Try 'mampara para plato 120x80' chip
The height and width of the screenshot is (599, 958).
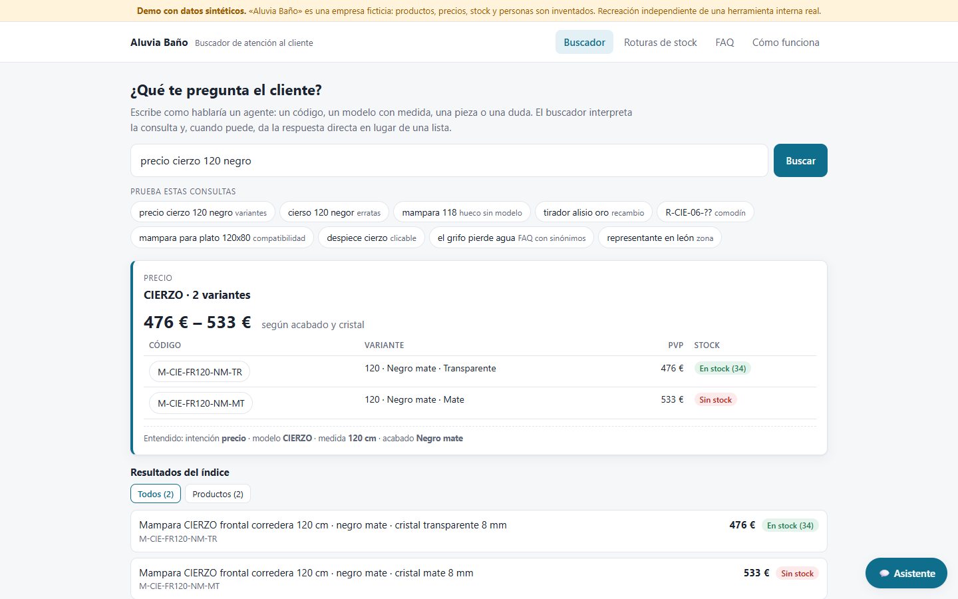(x=222, y=238)
